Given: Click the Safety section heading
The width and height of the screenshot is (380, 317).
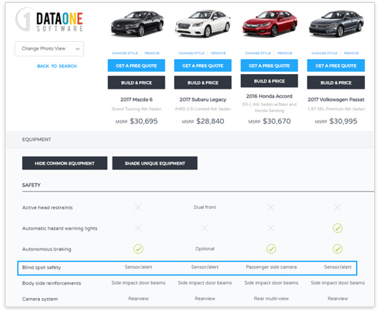Looking at the screenshot, I should [x=31, y=185].
